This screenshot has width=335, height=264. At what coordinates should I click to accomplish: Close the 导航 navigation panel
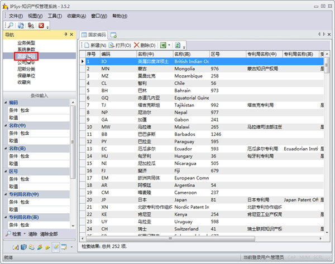pyautogui.click(x=71, y=35)
